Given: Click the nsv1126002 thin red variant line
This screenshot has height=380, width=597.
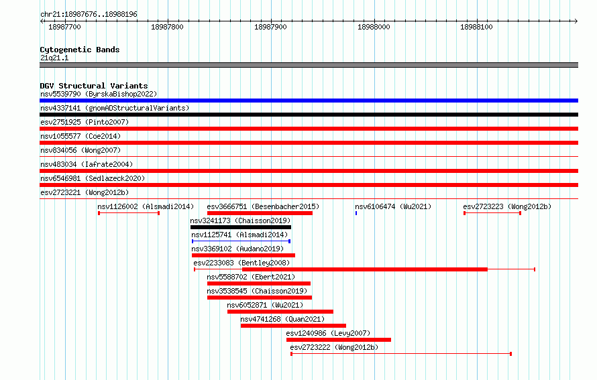Looking at the screenshot, I should click(x=129, y=213).
